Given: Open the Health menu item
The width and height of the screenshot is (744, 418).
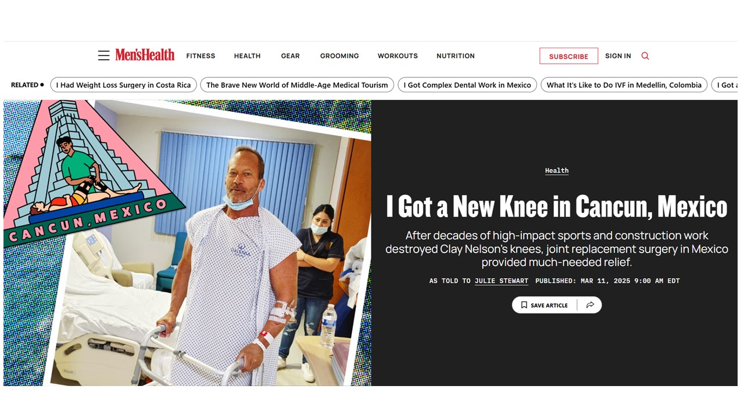Looking at the screenshot, I should pyautogui.click(x=247, y=56).
